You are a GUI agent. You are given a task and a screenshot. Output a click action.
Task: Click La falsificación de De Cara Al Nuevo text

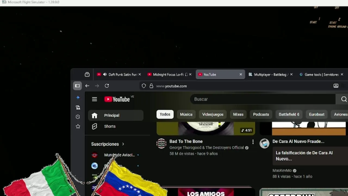tap(304, 156)
